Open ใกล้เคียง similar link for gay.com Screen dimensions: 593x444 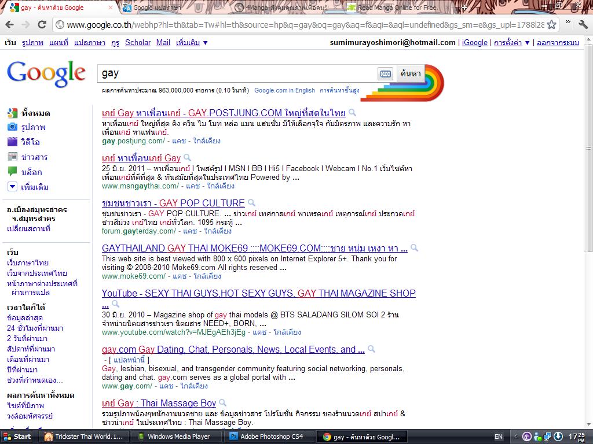[194, 386]
